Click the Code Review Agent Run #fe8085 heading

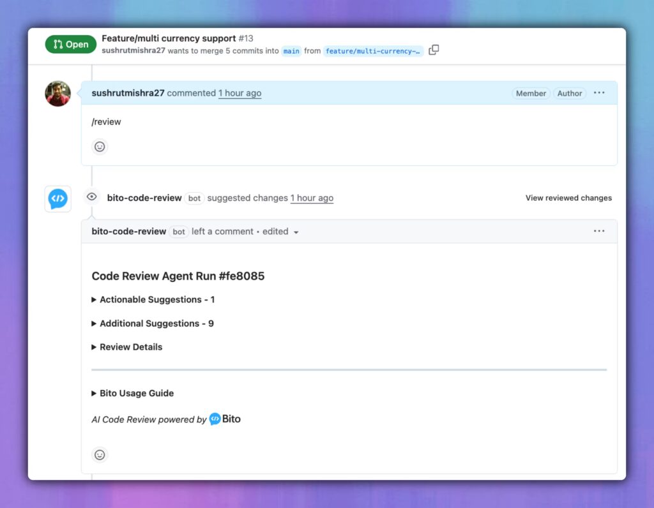[178, 276]
